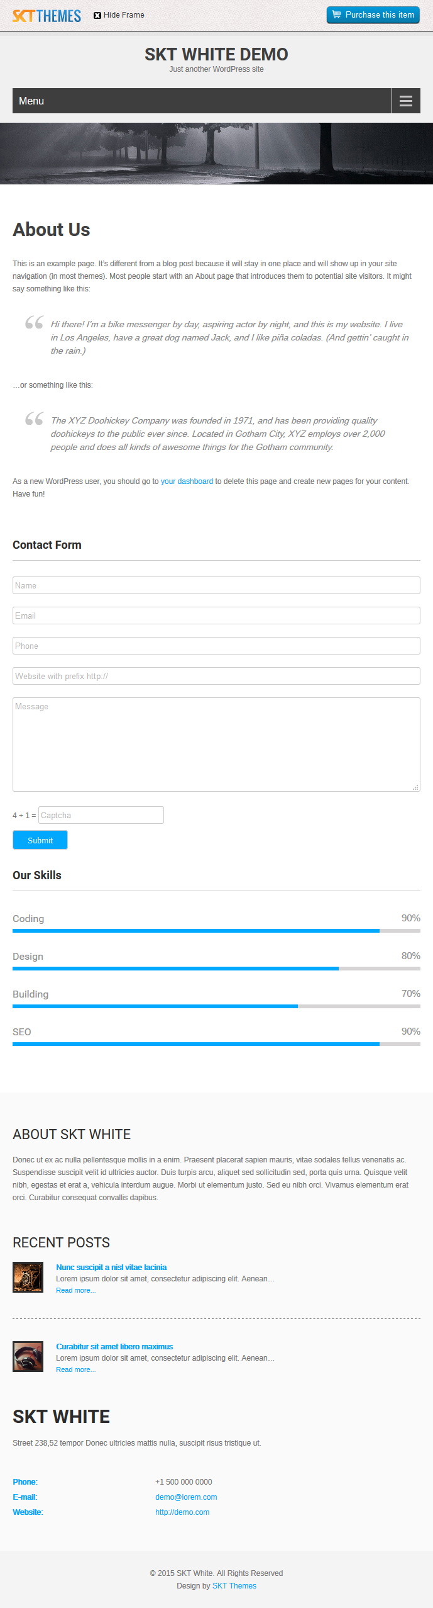
Task: Click into the Phone field
Action: 216,646
